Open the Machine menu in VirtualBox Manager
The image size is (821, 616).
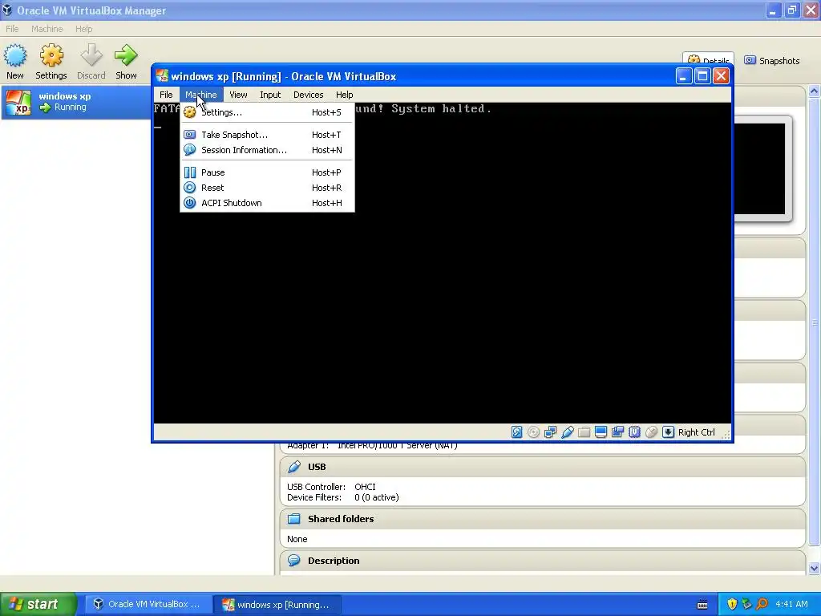[47, 29]
